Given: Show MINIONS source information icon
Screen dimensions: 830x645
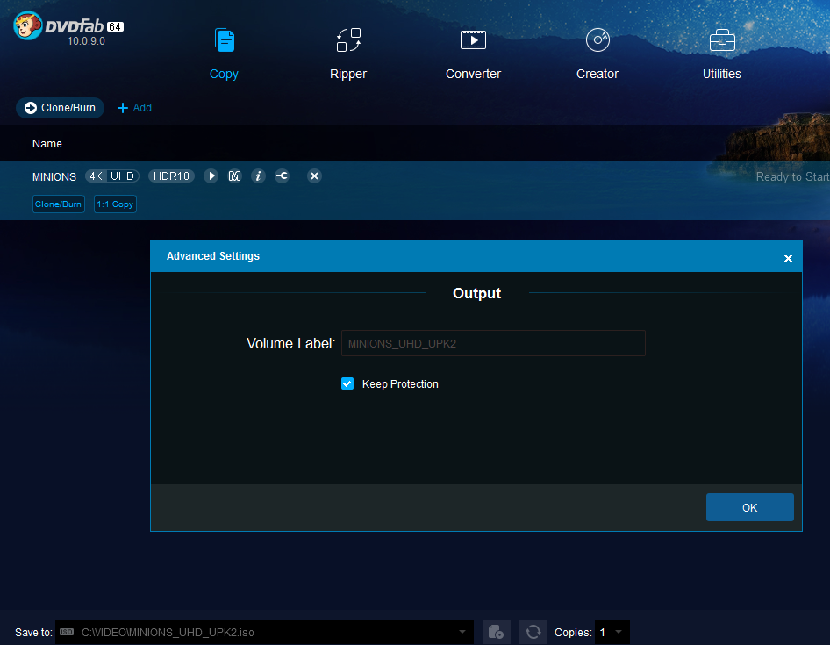Looking at the screenshot, I should pyautogui.click(x=258, y=176).
